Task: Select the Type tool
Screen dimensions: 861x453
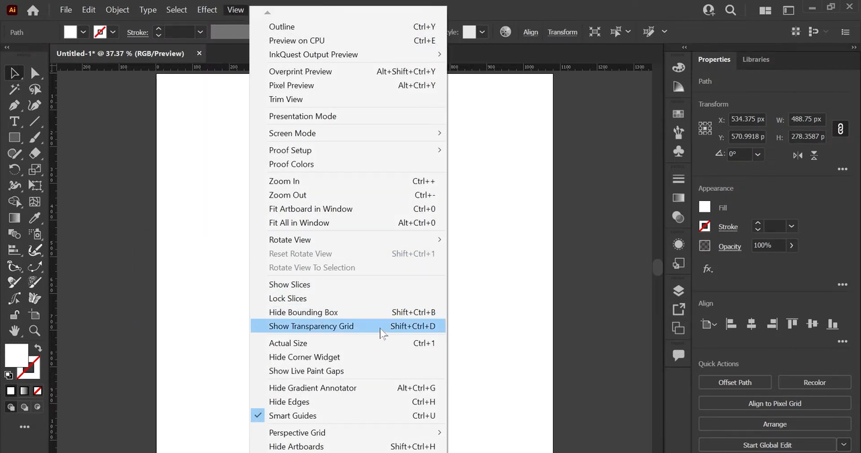Action: (x=14, y=121)
